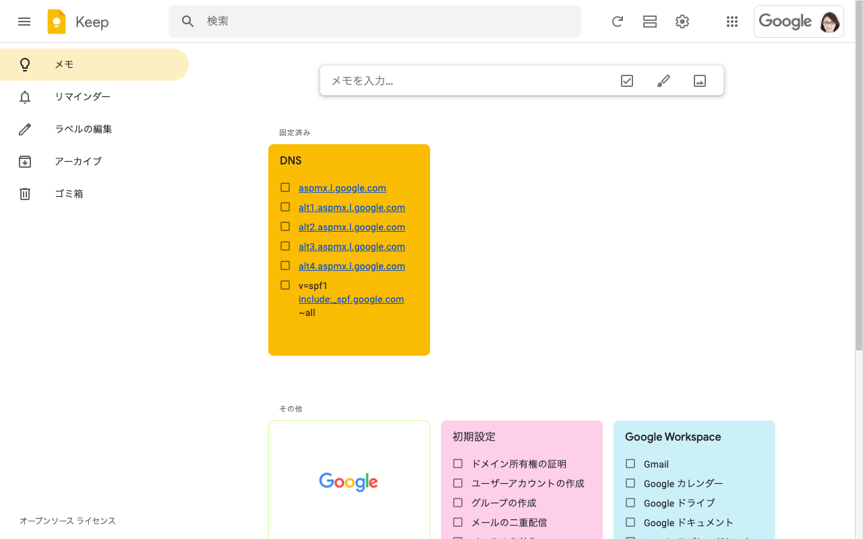Open the main hamburger menu
The image size is (863, 539).
24,22
